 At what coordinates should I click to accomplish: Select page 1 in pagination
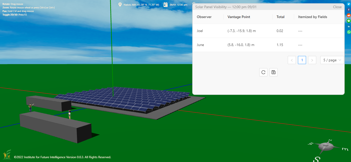pyautogui.click(x=302, y=60)
